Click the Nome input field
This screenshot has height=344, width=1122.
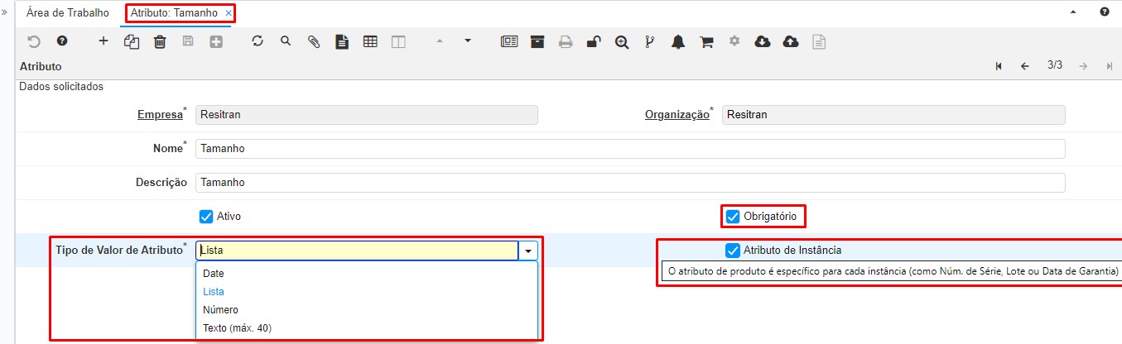tap(630, 149)
